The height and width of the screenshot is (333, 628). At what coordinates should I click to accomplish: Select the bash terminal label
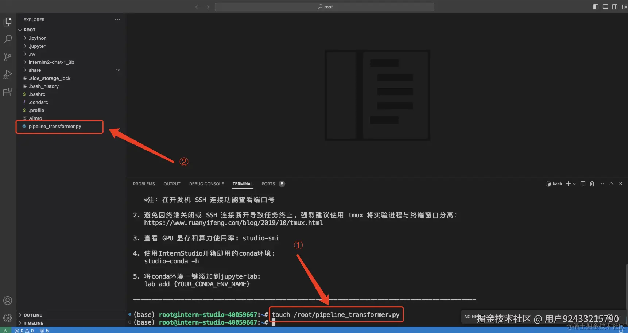554,184
